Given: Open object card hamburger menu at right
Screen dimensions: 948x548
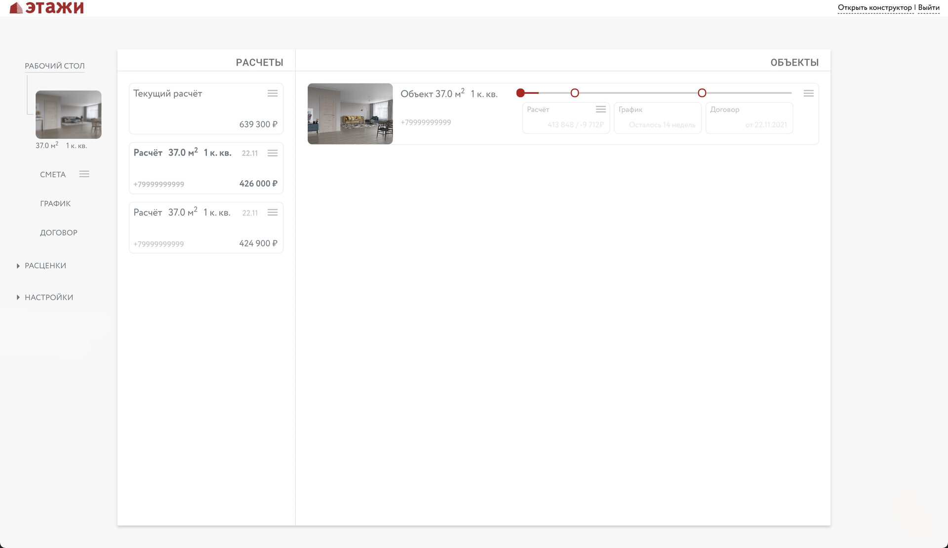Looking at the screenshot, I should [x=808, y=93].
